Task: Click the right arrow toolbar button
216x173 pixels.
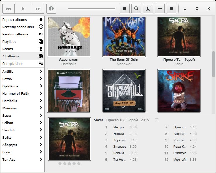Action: point(160,9)
